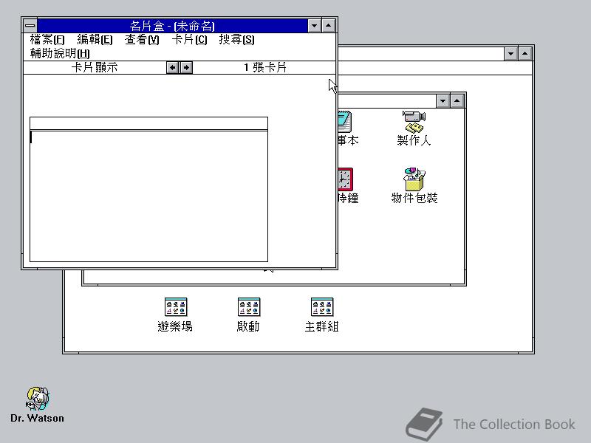Minimize the 名片盒 window
This screenshot has height=443, width=591.
click(x=315, y=26)
